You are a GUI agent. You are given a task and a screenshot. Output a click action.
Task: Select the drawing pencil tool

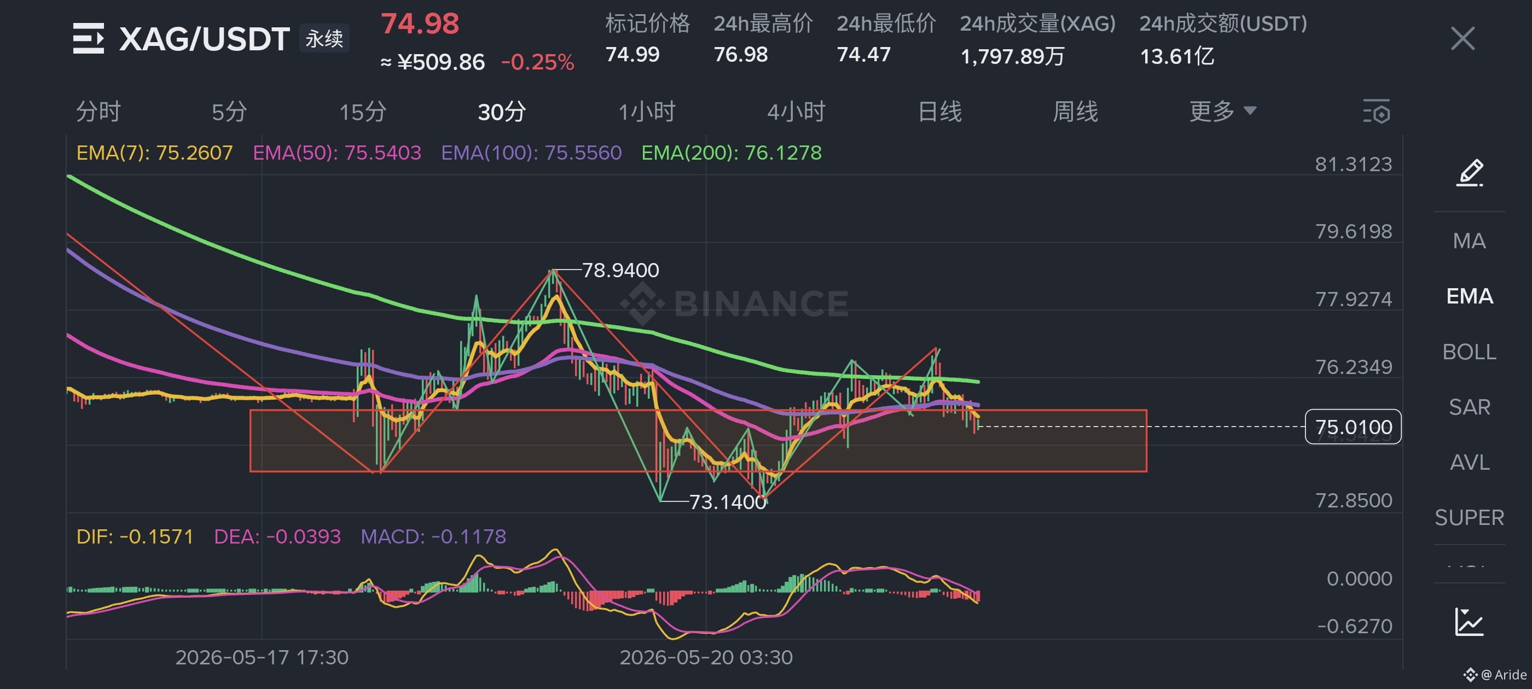click(1470, 173)
